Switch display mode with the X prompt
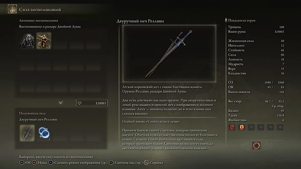 (78, 163)
